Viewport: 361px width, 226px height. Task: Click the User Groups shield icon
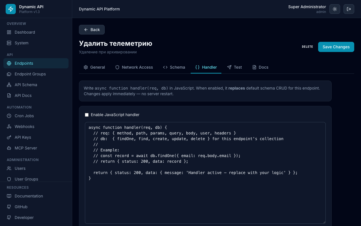[x=9, y=179]
